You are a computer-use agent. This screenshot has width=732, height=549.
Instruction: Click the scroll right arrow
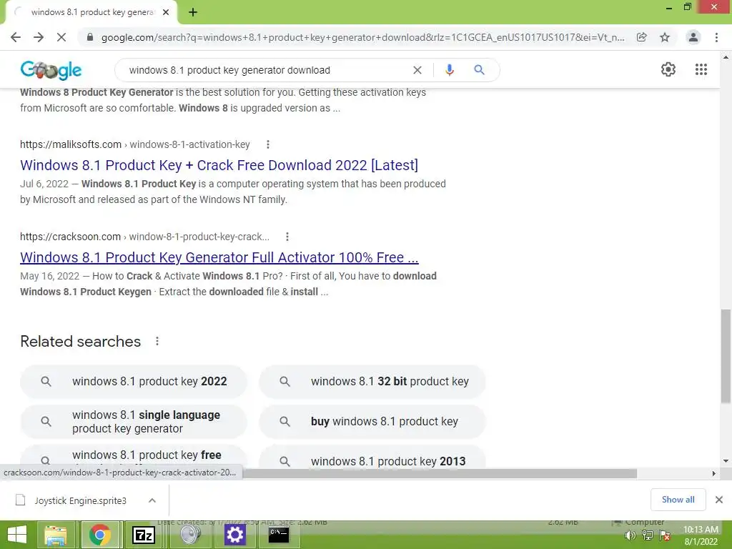point(714,473)
